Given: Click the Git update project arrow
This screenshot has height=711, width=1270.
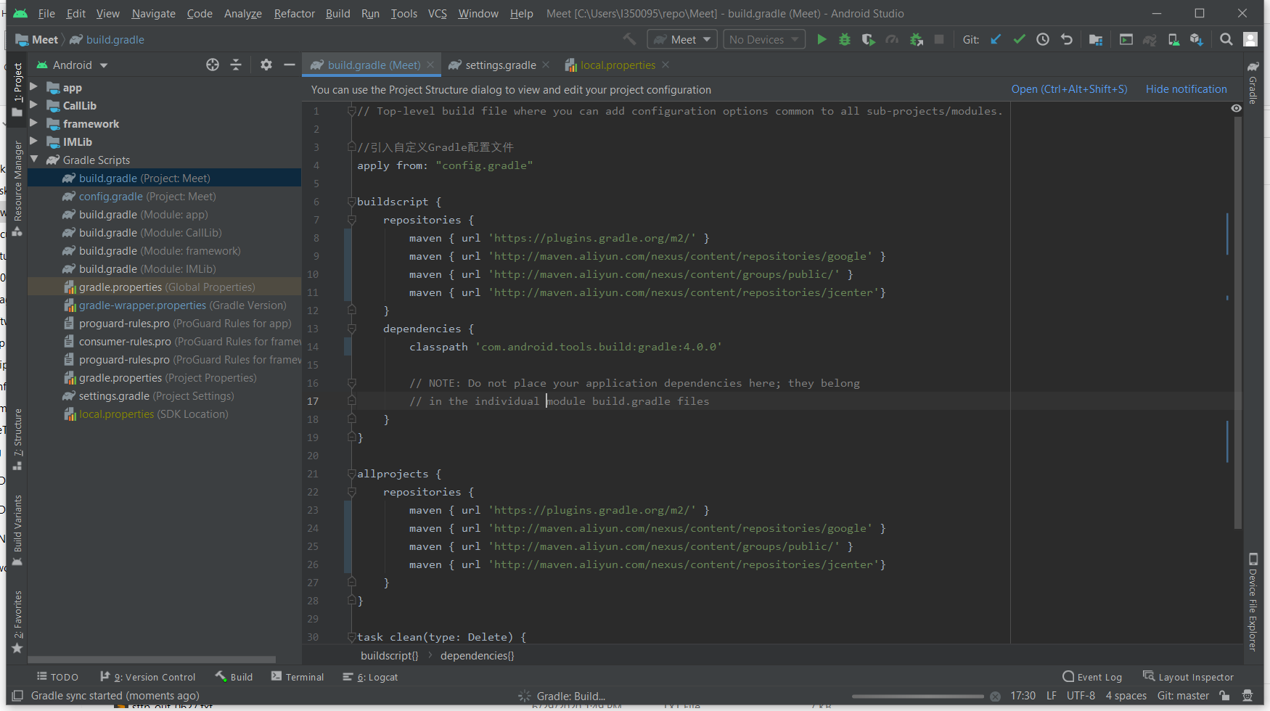Looking at the screenshot, I should point(996,39).
